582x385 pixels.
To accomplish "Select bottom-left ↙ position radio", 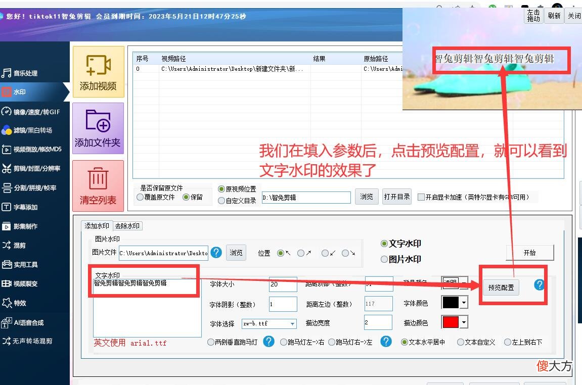I will [325, 253].
